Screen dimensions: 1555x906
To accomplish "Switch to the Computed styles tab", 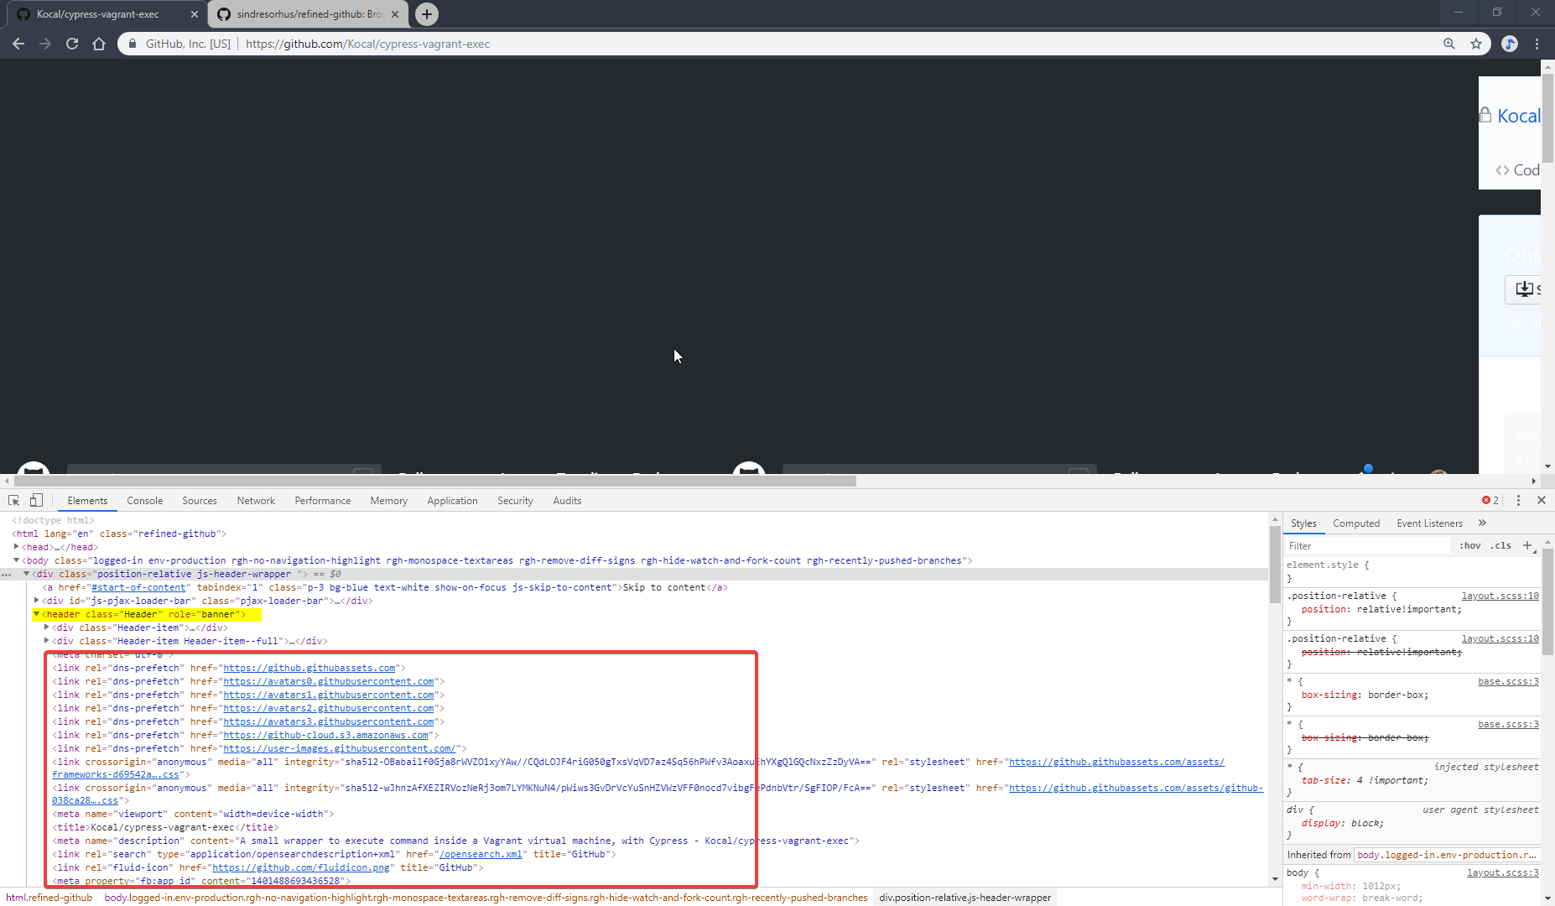I will (1355, 523).
